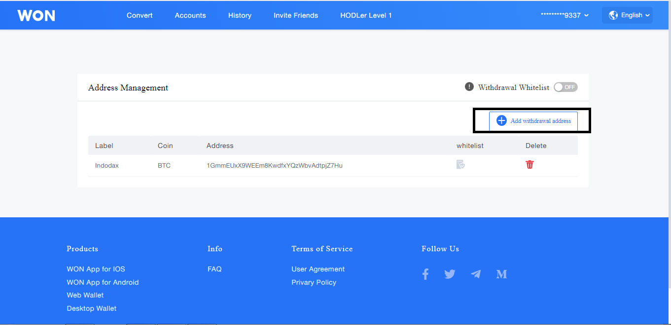
Task: Click the Withdrawal Whitelist info icon
Action: point(469,87)
